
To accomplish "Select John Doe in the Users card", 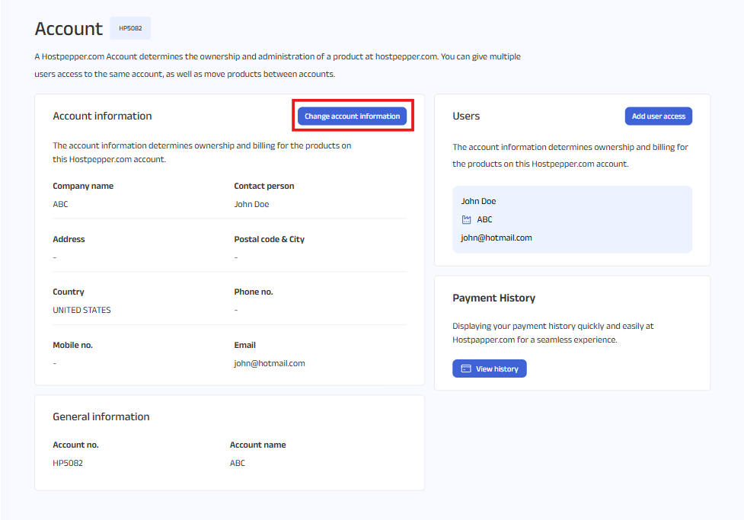I will [478, 201].
